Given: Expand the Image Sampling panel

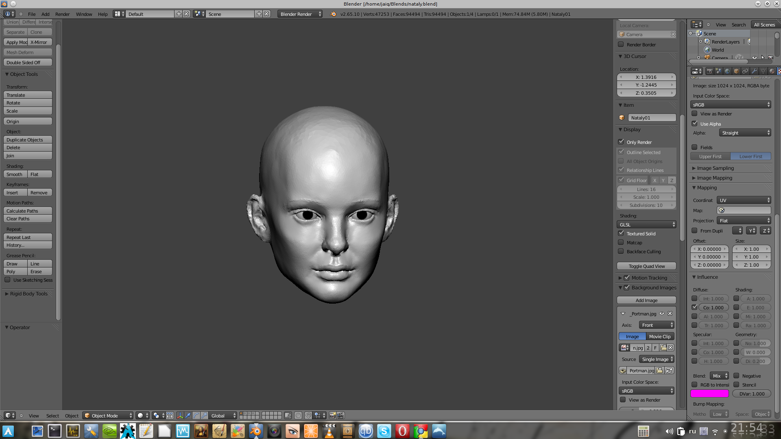Looking at the screenshot, I should pos(715,168).
